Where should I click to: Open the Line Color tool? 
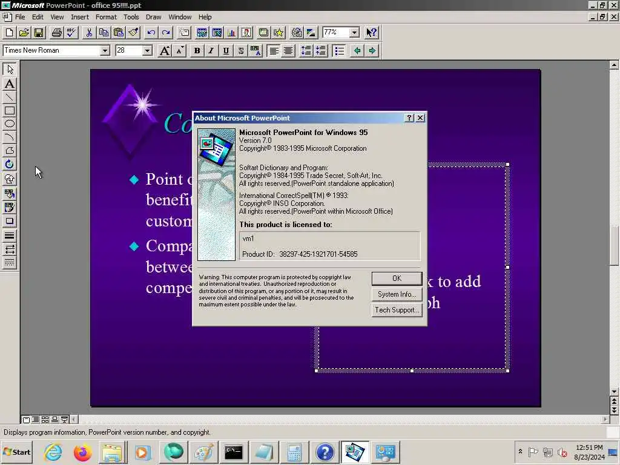click(x=10, y=207)
